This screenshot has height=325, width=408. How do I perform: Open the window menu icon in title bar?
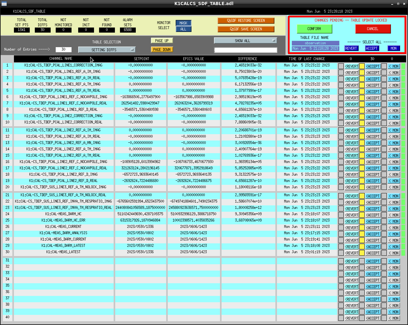click(4, 4)
